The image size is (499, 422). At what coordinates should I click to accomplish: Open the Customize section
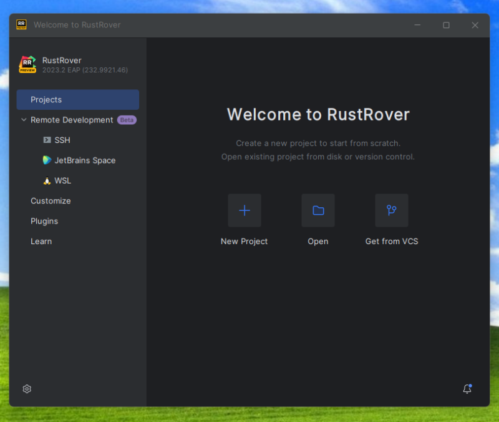tap(51, 201)
